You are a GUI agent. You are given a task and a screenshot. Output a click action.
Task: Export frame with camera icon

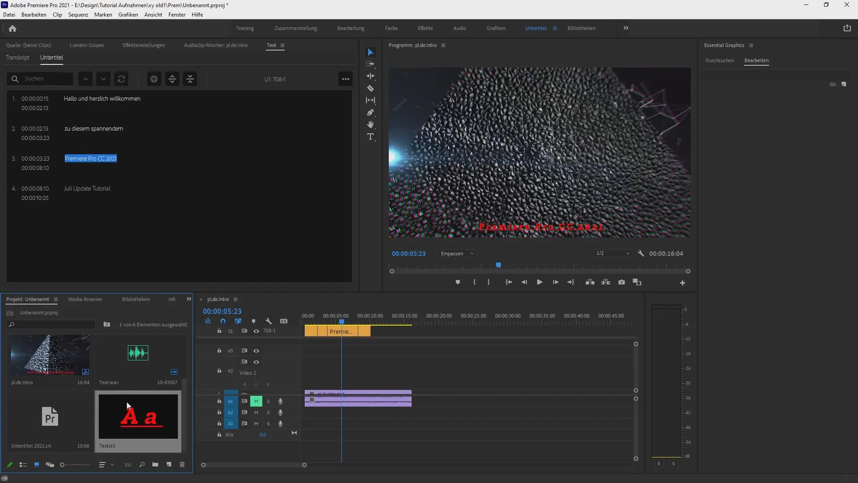click(621, 282)
